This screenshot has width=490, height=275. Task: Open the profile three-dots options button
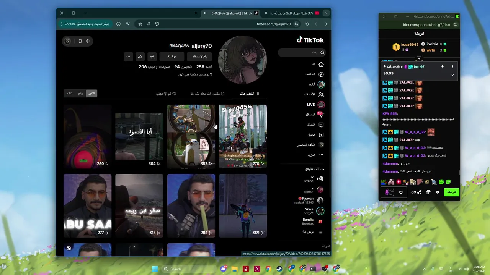coord(128,57)
